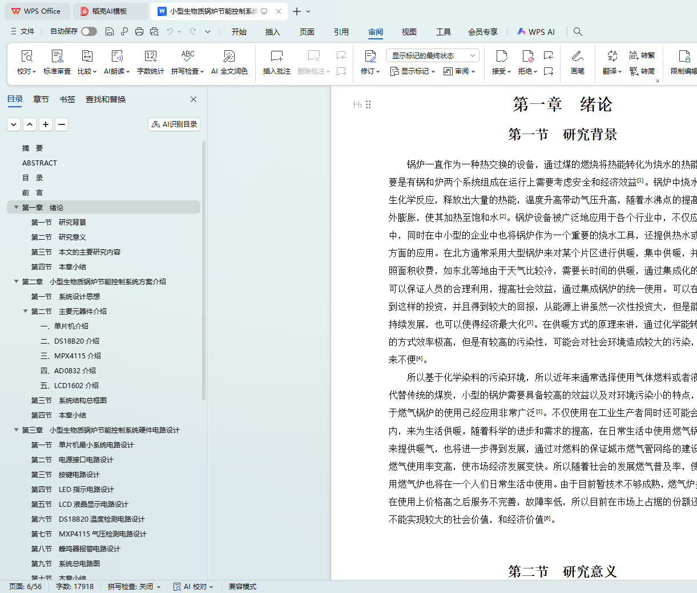Switch to the 视图 ribbon tab
The height and width of the screenshot is (593, 697).
[x=409, y=32]
